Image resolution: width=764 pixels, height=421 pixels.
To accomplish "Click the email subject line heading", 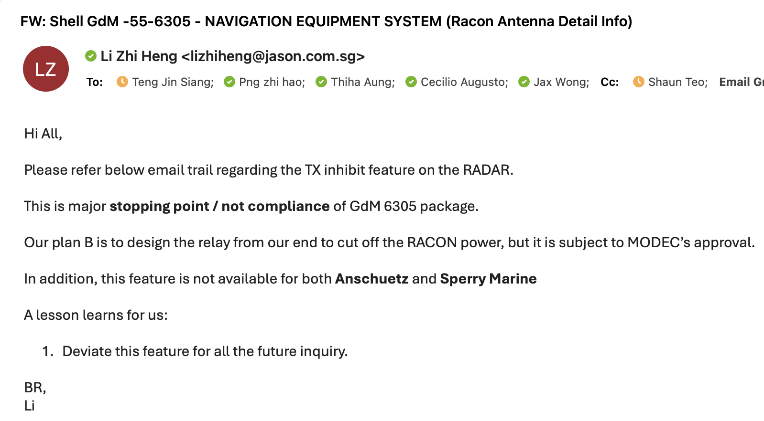I will click(326, 21).
